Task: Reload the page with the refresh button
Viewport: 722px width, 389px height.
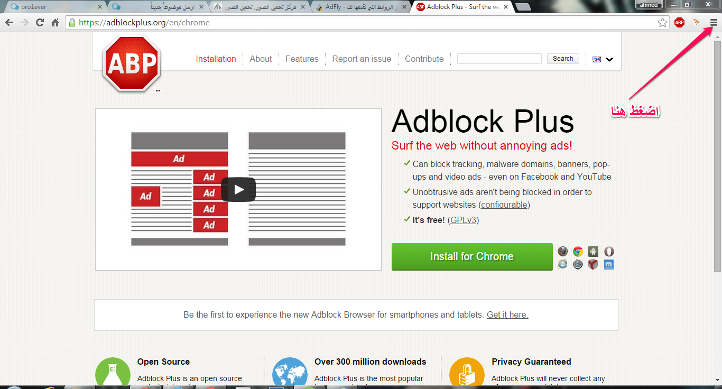Action: click(40, 22)
